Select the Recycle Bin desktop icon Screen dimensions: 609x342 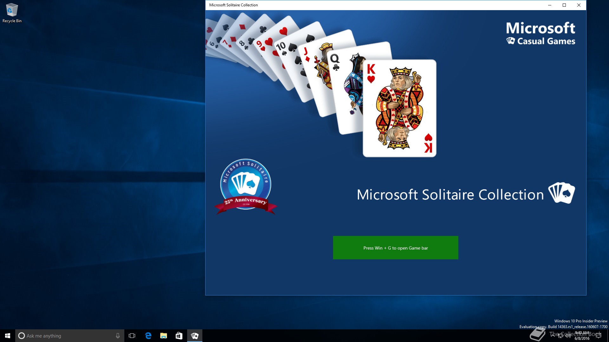12,13
